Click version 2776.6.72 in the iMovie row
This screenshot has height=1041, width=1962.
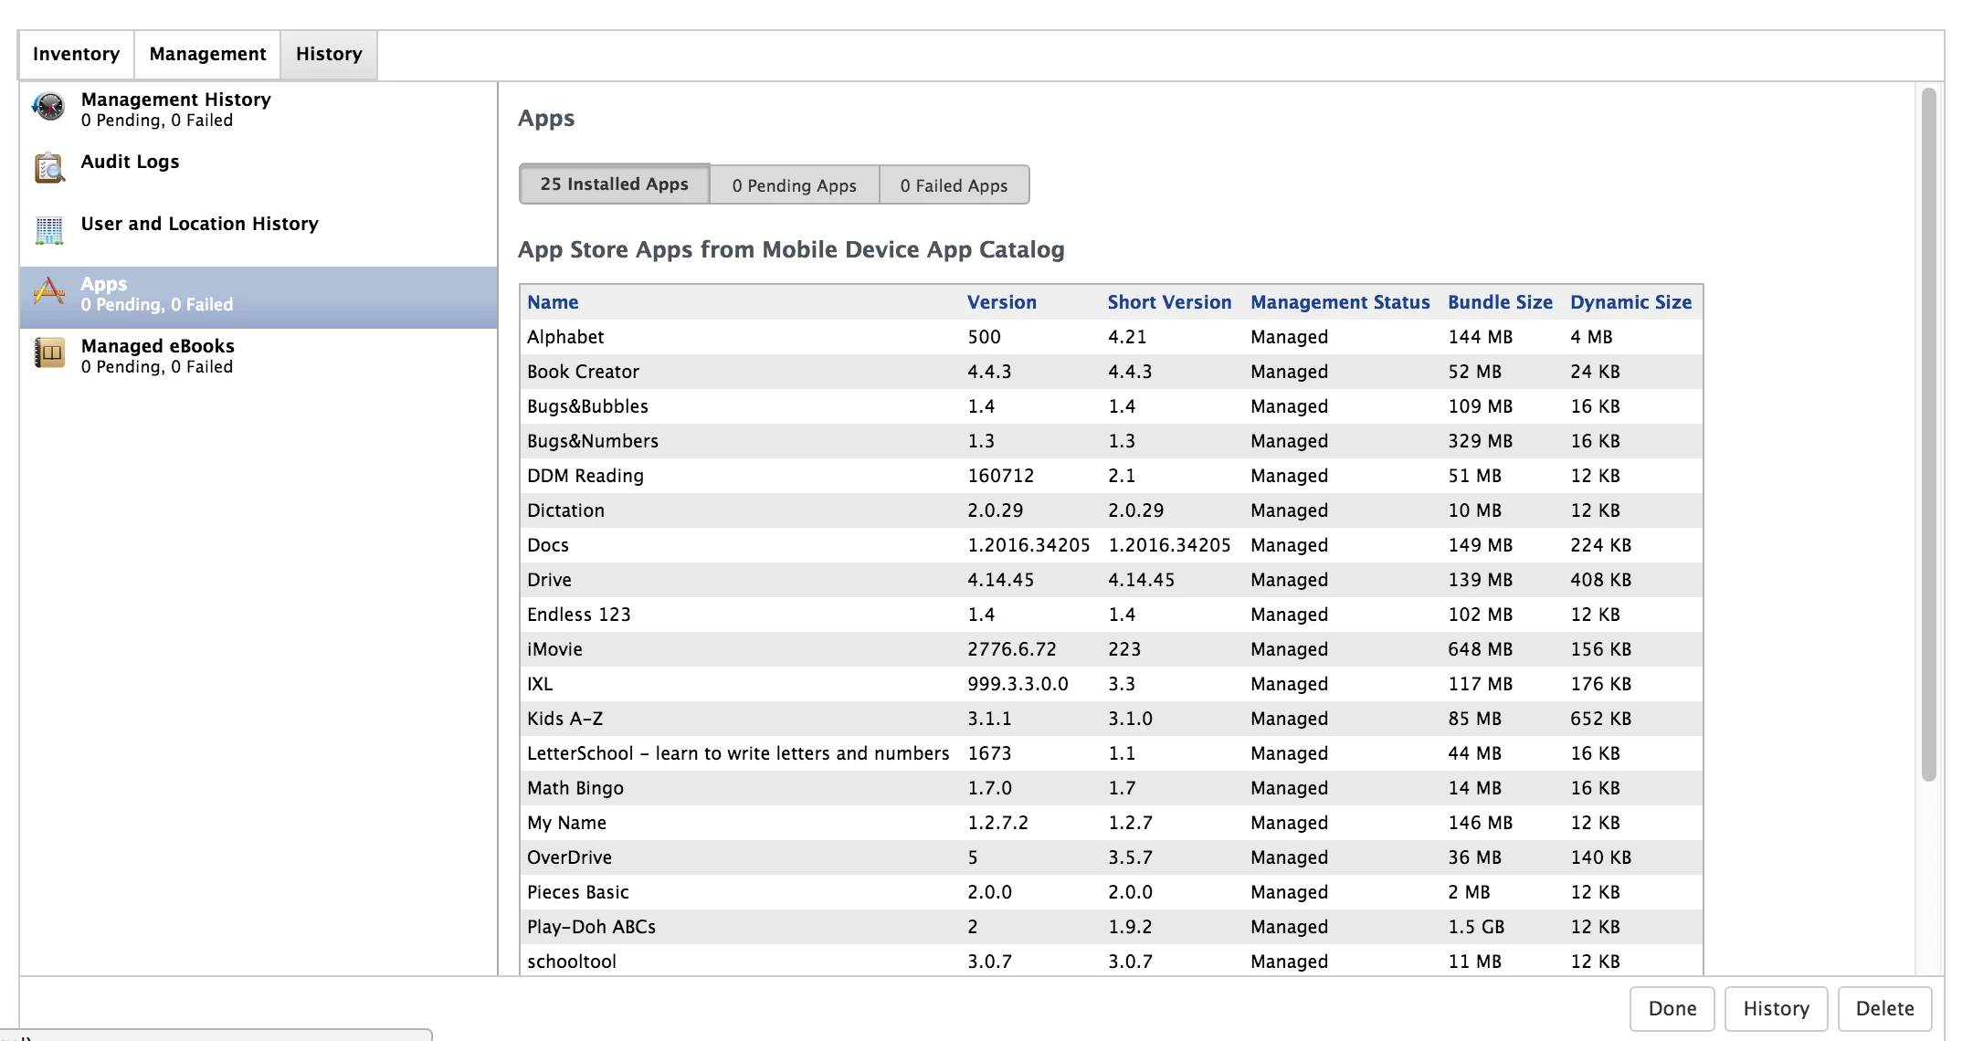[1012, 649]
